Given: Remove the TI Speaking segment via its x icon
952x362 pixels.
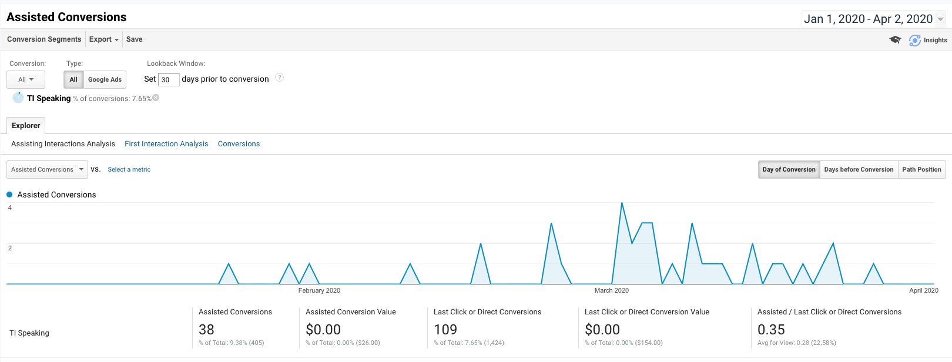Looking at the screenshot, I should pos(156,98).
